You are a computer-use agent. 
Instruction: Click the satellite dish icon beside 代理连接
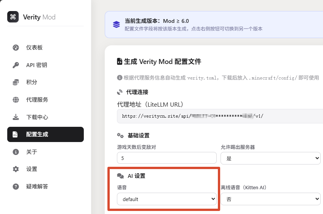pos(120,92)
